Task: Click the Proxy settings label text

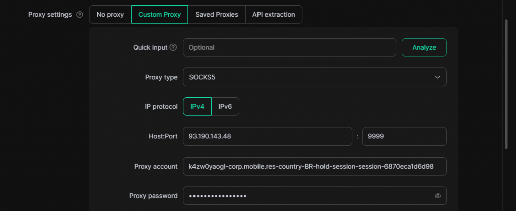Action: point(50,15)
